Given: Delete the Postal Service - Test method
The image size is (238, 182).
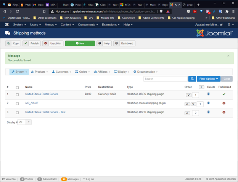Looking at the screenshot, I should (x=208, y=112).
